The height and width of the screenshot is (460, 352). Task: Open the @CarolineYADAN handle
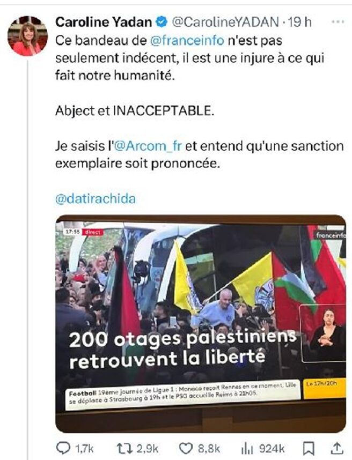pyautogui.click(x=225, y=23)
